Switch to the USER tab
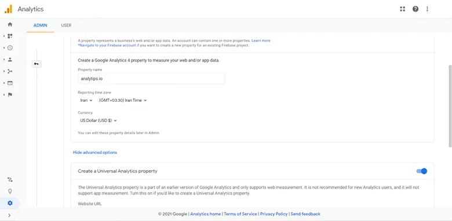 (x=66, y=25)
